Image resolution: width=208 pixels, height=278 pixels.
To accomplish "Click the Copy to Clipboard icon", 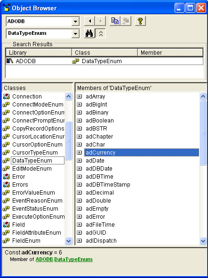I will point(115,21).
